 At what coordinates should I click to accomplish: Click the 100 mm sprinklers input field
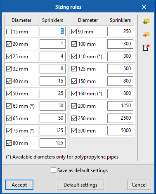tap(120, 44)
